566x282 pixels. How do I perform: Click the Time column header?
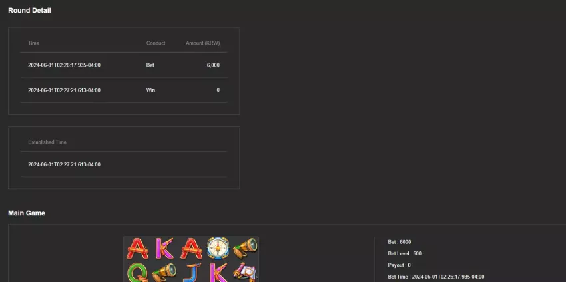click(33, 43)
